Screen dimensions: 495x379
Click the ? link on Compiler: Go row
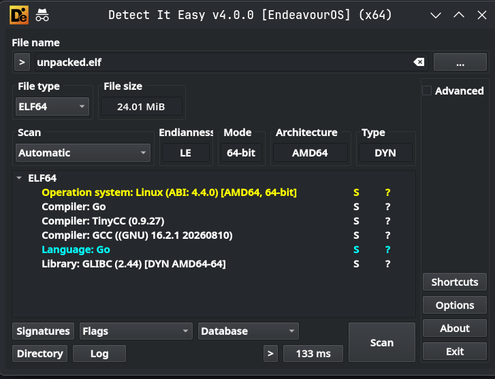pos(387,206)
